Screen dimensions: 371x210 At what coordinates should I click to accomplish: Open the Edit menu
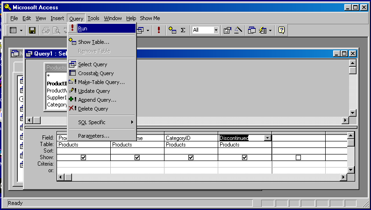[27, 18]
